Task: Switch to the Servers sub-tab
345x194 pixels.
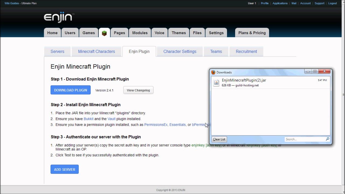Action: coord(57,51)
